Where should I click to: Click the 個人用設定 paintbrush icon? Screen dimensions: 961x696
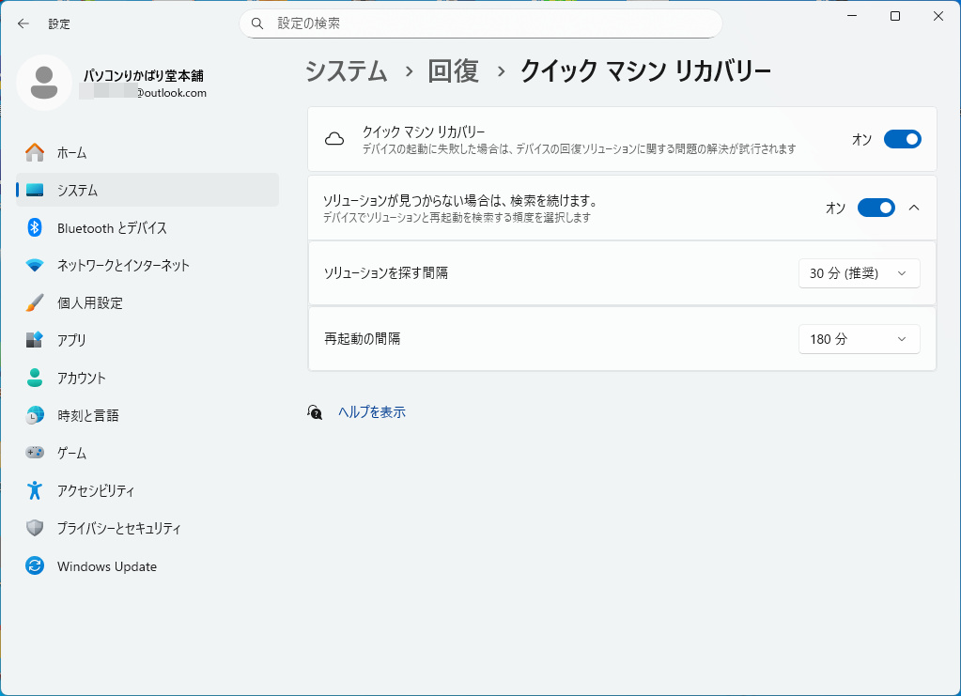click(x=35, y=302)
